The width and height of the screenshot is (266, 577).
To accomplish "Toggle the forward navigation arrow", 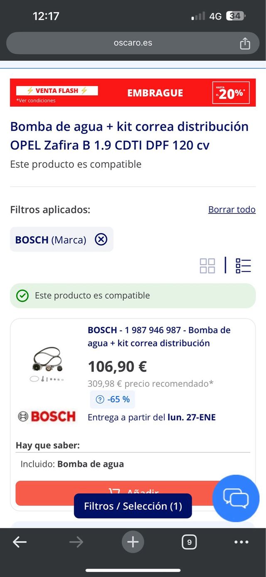I will pyautogui.click(x=76, y=542).
